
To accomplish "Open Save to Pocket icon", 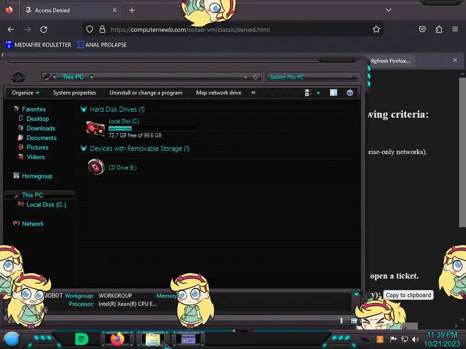I will pyautogui.click(x=422, y=30).
